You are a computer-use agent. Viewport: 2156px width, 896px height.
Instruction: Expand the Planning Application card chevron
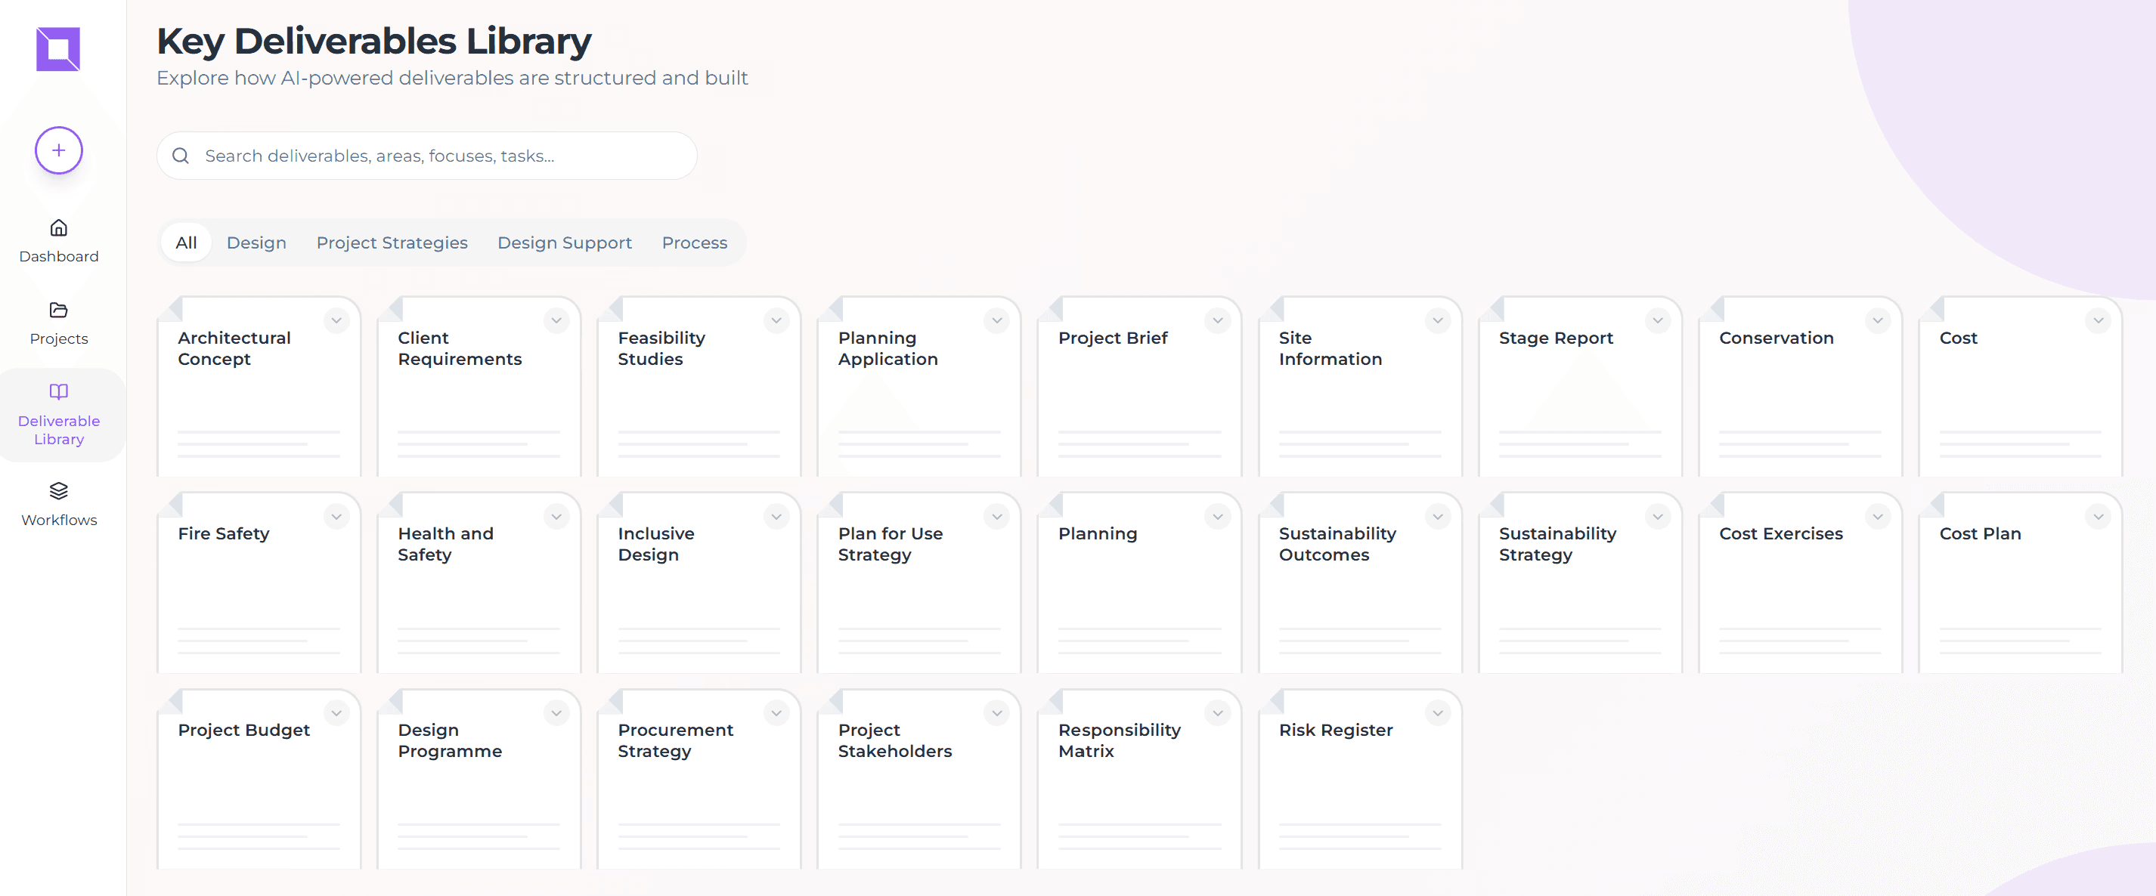pos(997,320)
